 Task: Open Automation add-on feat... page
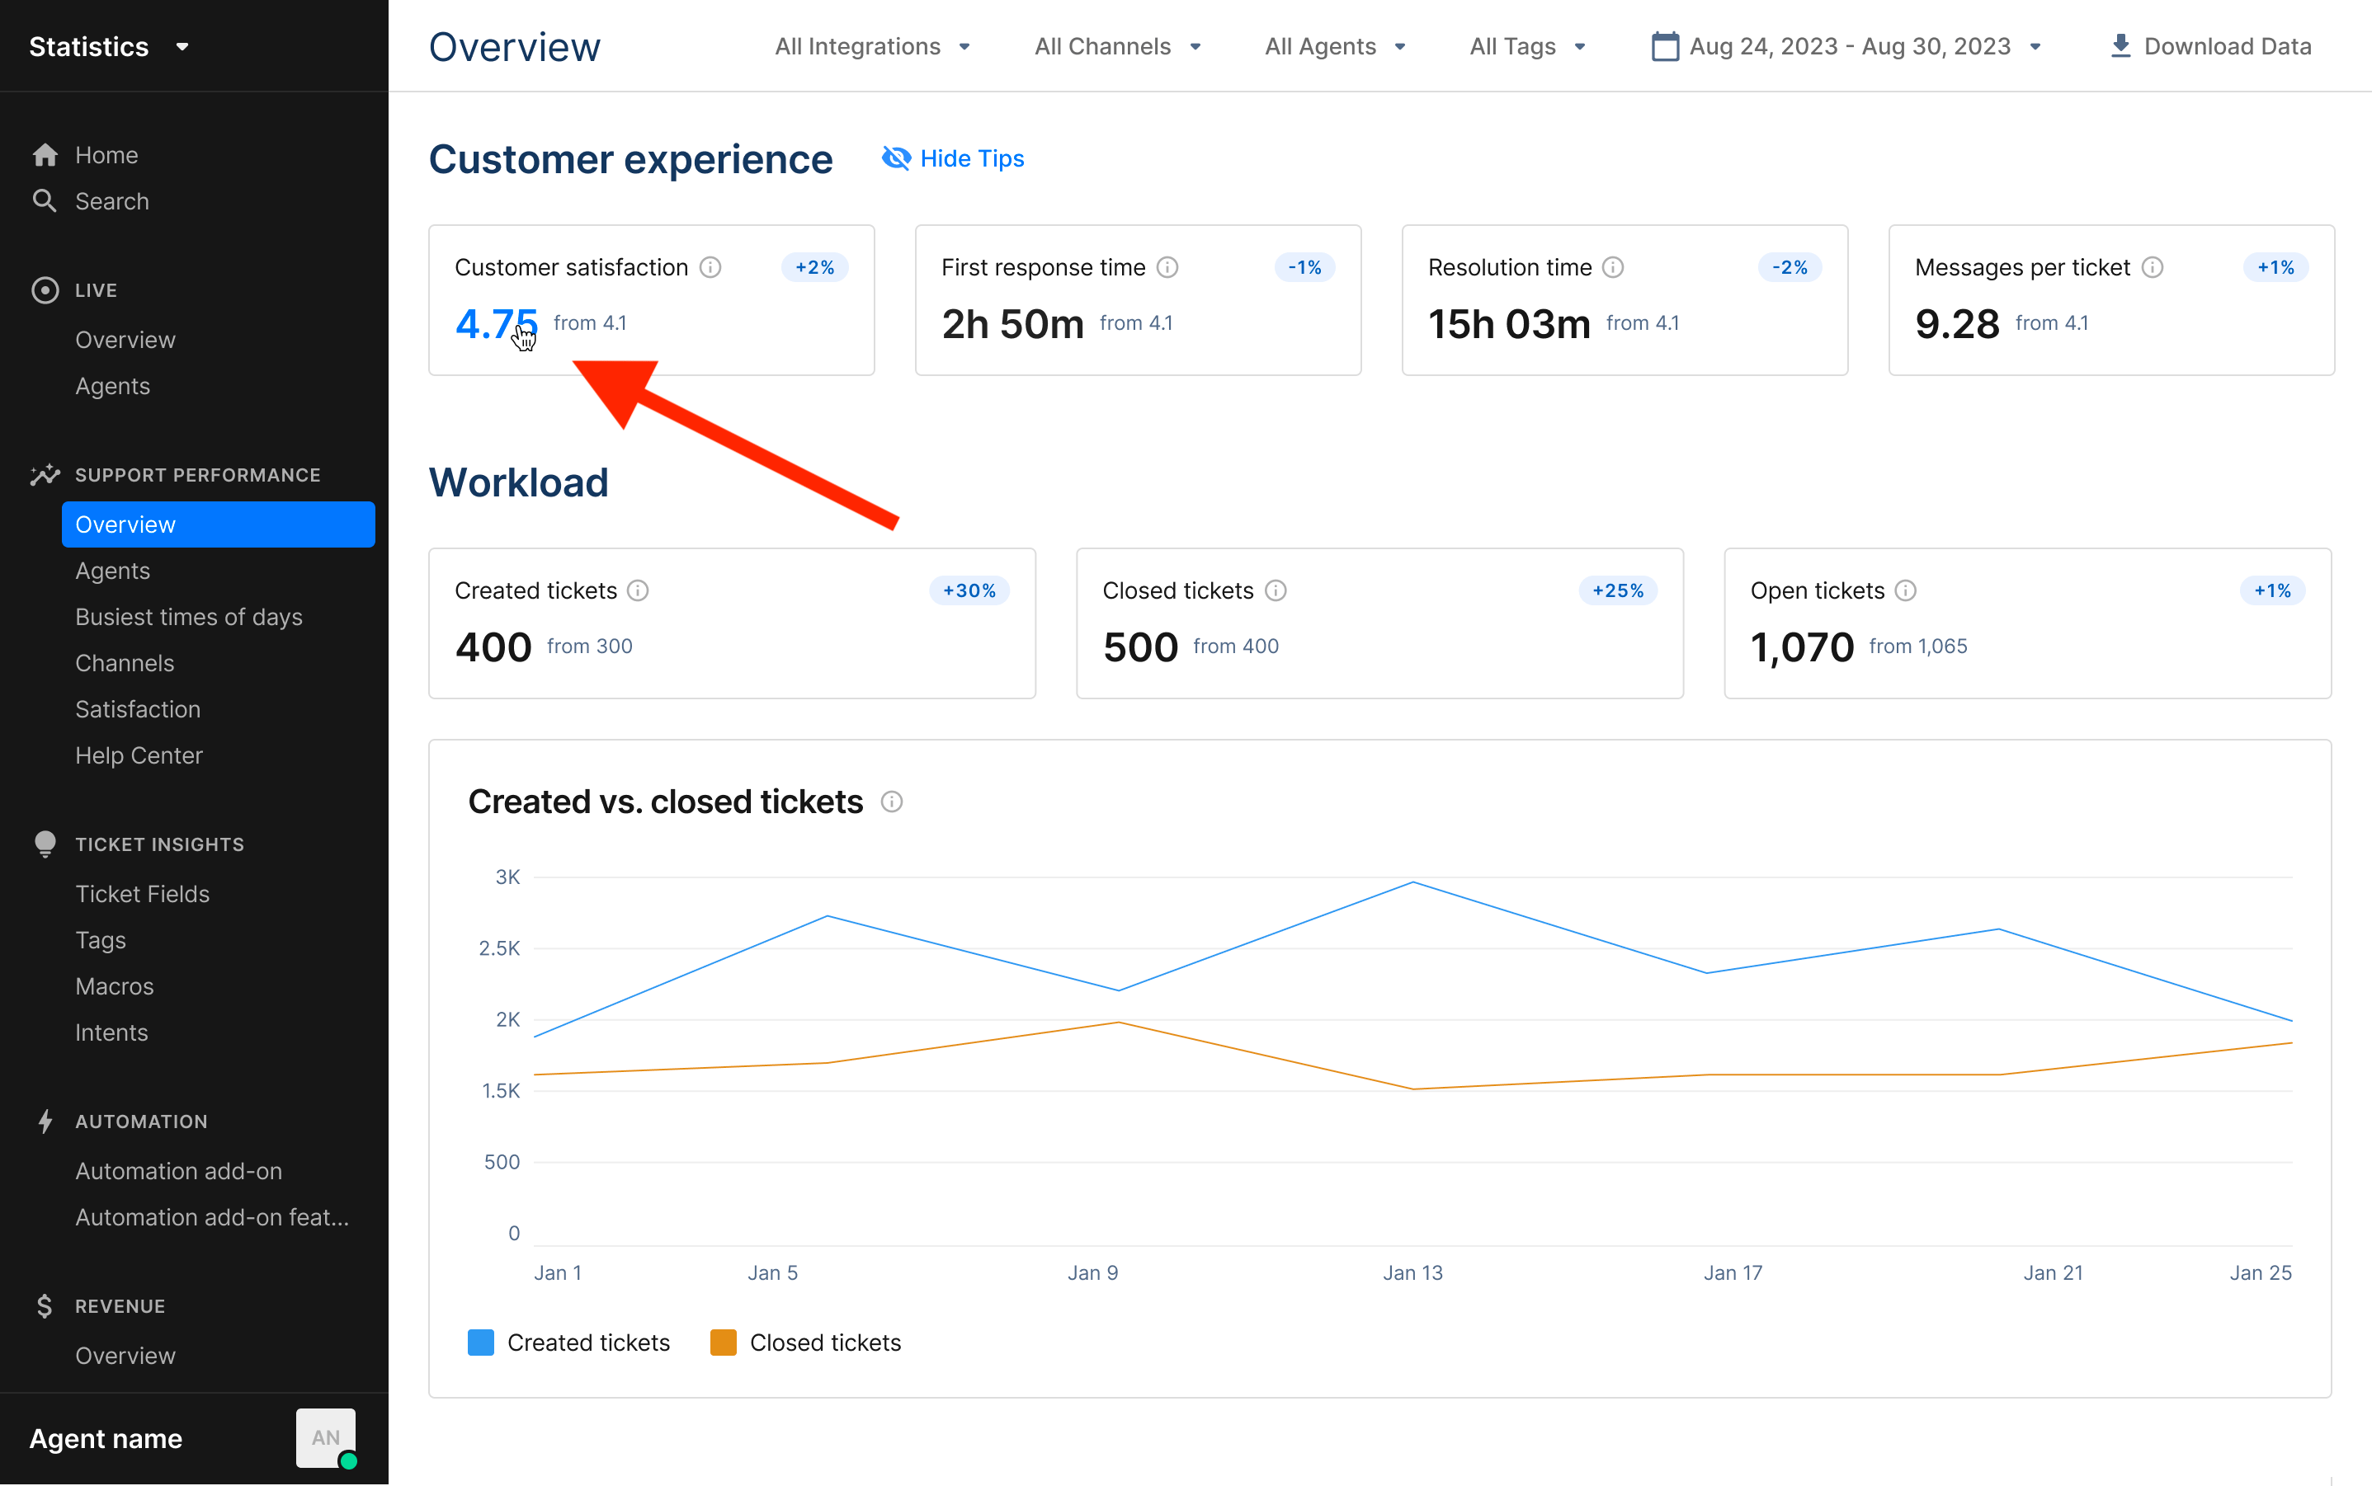(x=212, y=1218)
